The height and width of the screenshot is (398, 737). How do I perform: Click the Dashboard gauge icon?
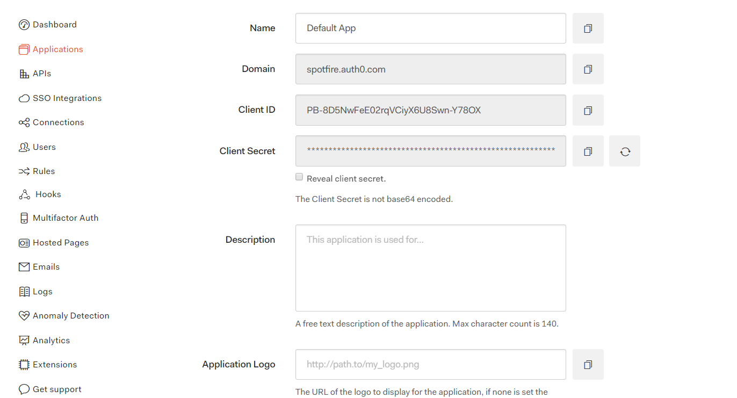point(24,25)
